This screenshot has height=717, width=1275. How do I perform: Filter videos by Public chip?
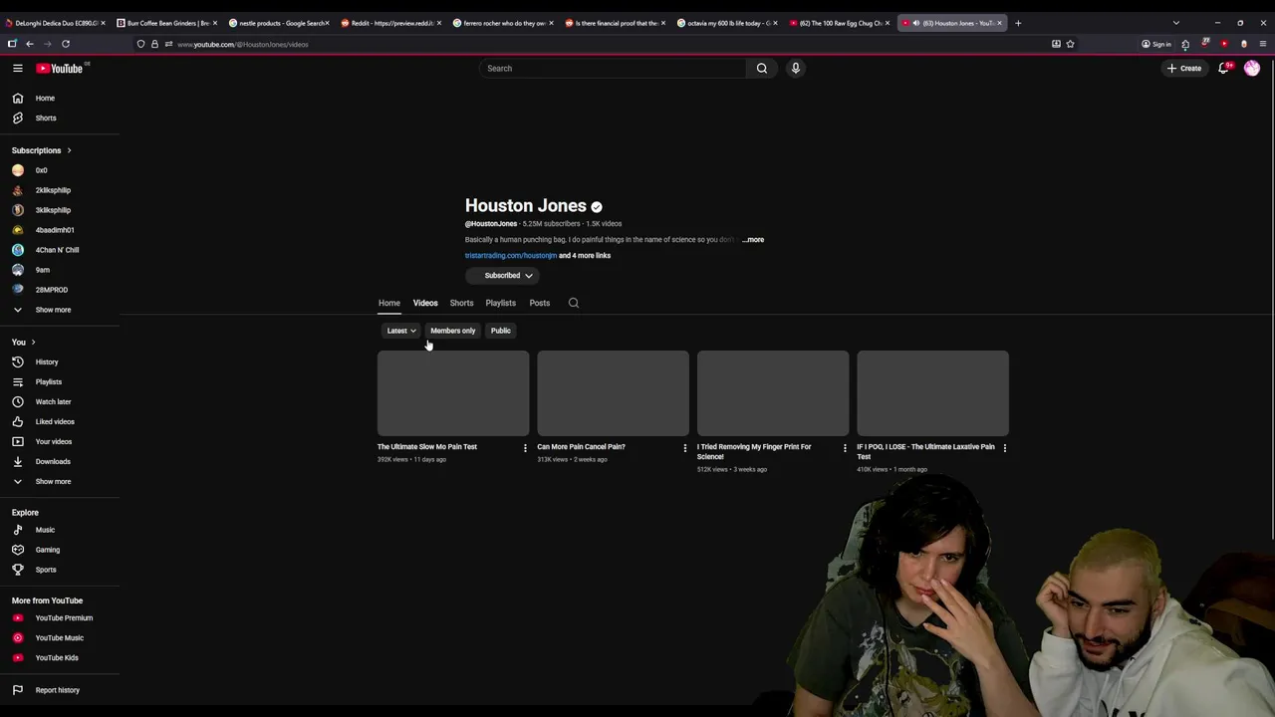point(500,331)
